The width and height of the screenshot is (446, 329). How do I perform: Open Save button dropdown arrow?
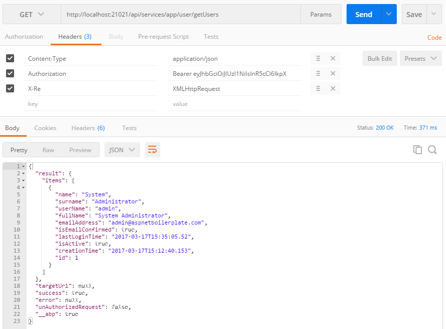click(434, 14)
